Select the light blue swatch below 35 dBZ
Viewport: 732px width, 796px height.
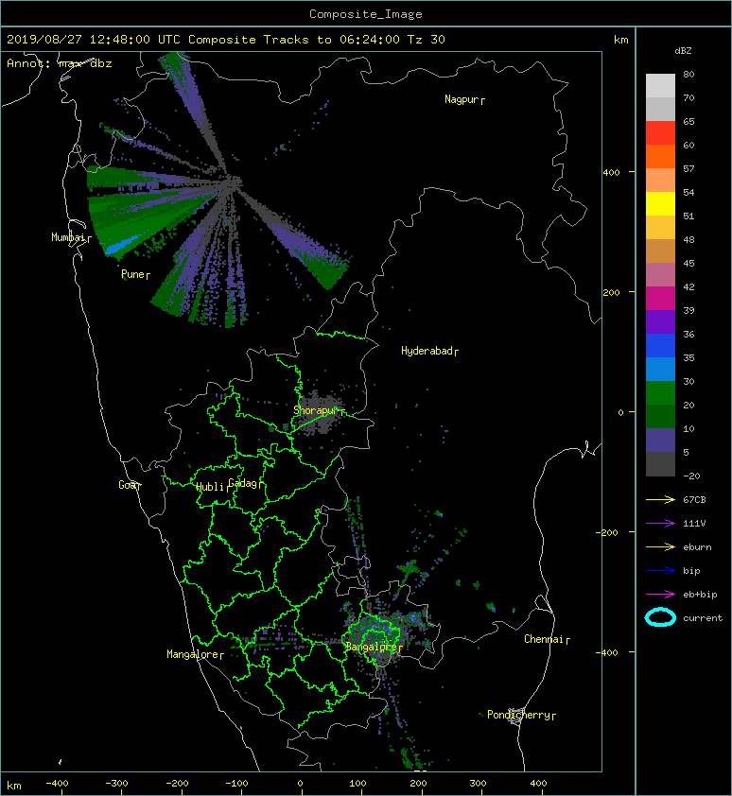[x=660, y=369]
